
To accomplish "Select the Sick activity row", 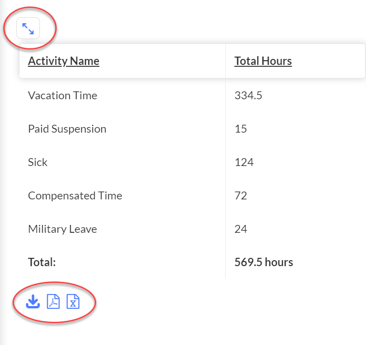I will click(x=192, y=162).
